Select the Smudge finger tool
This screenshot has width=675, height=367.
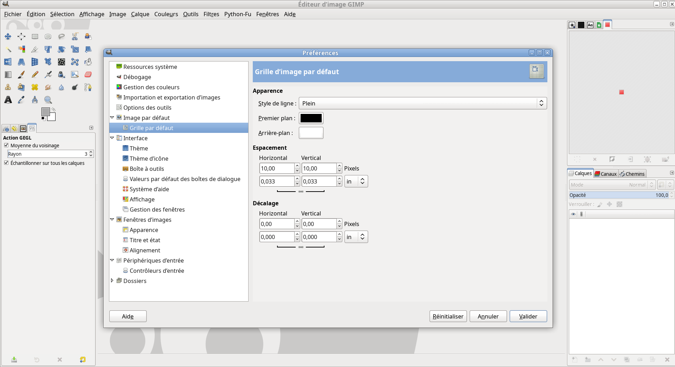[48, 87]
